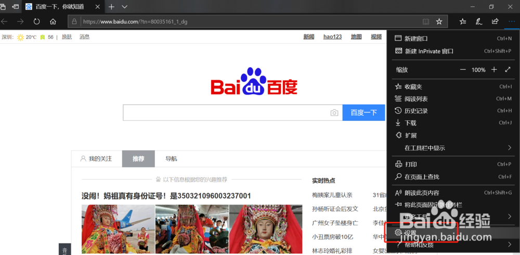
Task: Go forward in browser history
Action: (x=20, y=21)
